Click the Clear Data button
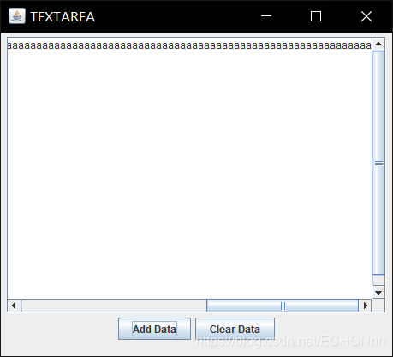The image size is (393, 357). [x=235, y=329]
